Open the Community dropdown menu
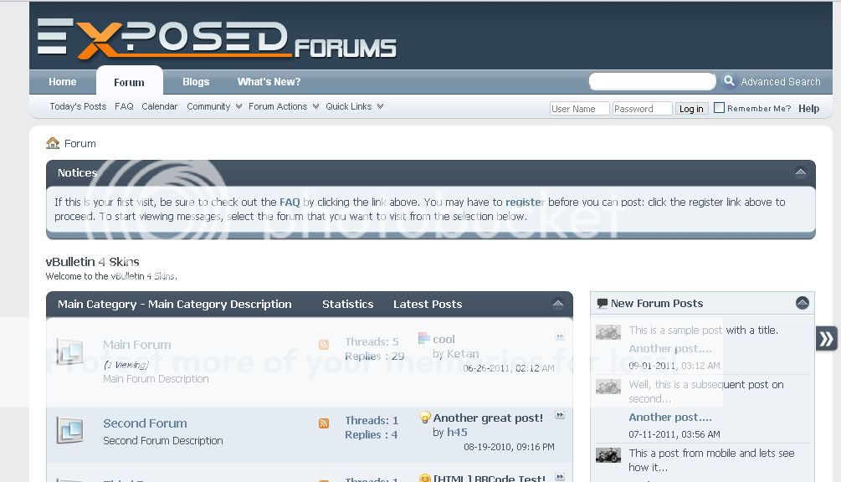841x482 pixels. click(x=214, y=106)
